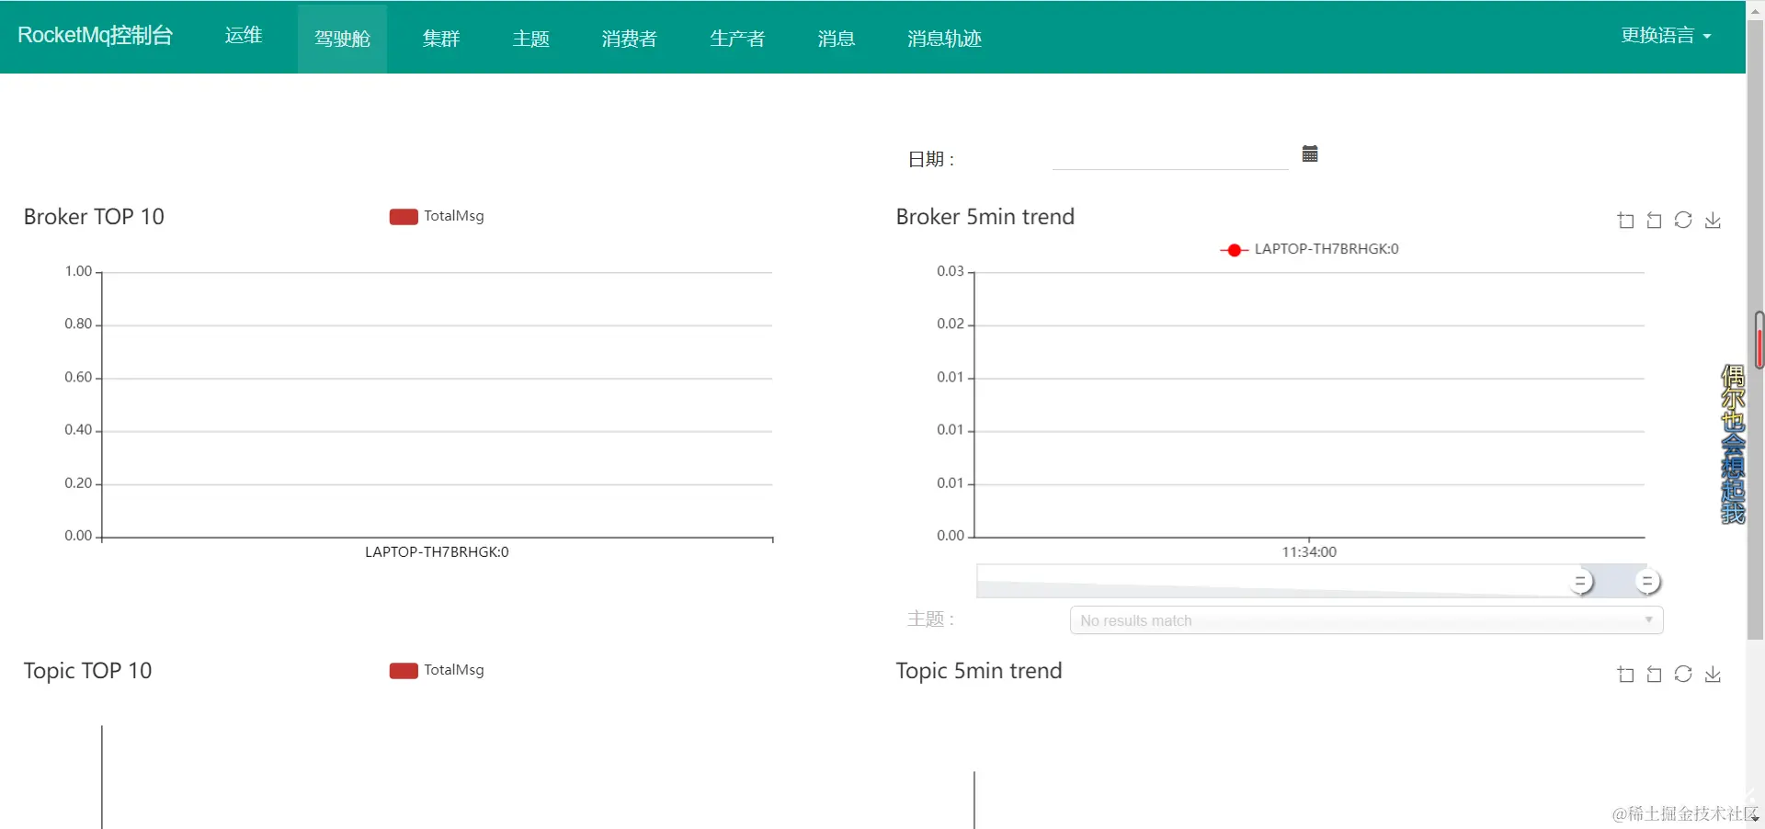Click the Topic TOP 10 chart title
The height and width of the screenshot is (829, 1765).
tap(87, 671)
